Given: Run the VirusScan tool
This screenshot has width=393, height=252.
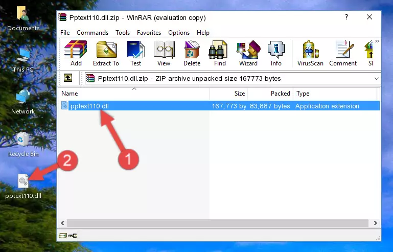Looking at the screenshot, I should tap(310, 53).
